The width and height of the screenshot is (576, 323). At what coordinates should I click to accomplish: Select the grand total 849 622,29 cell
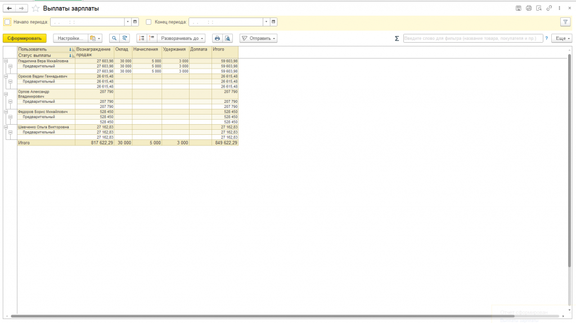(225, 143)
